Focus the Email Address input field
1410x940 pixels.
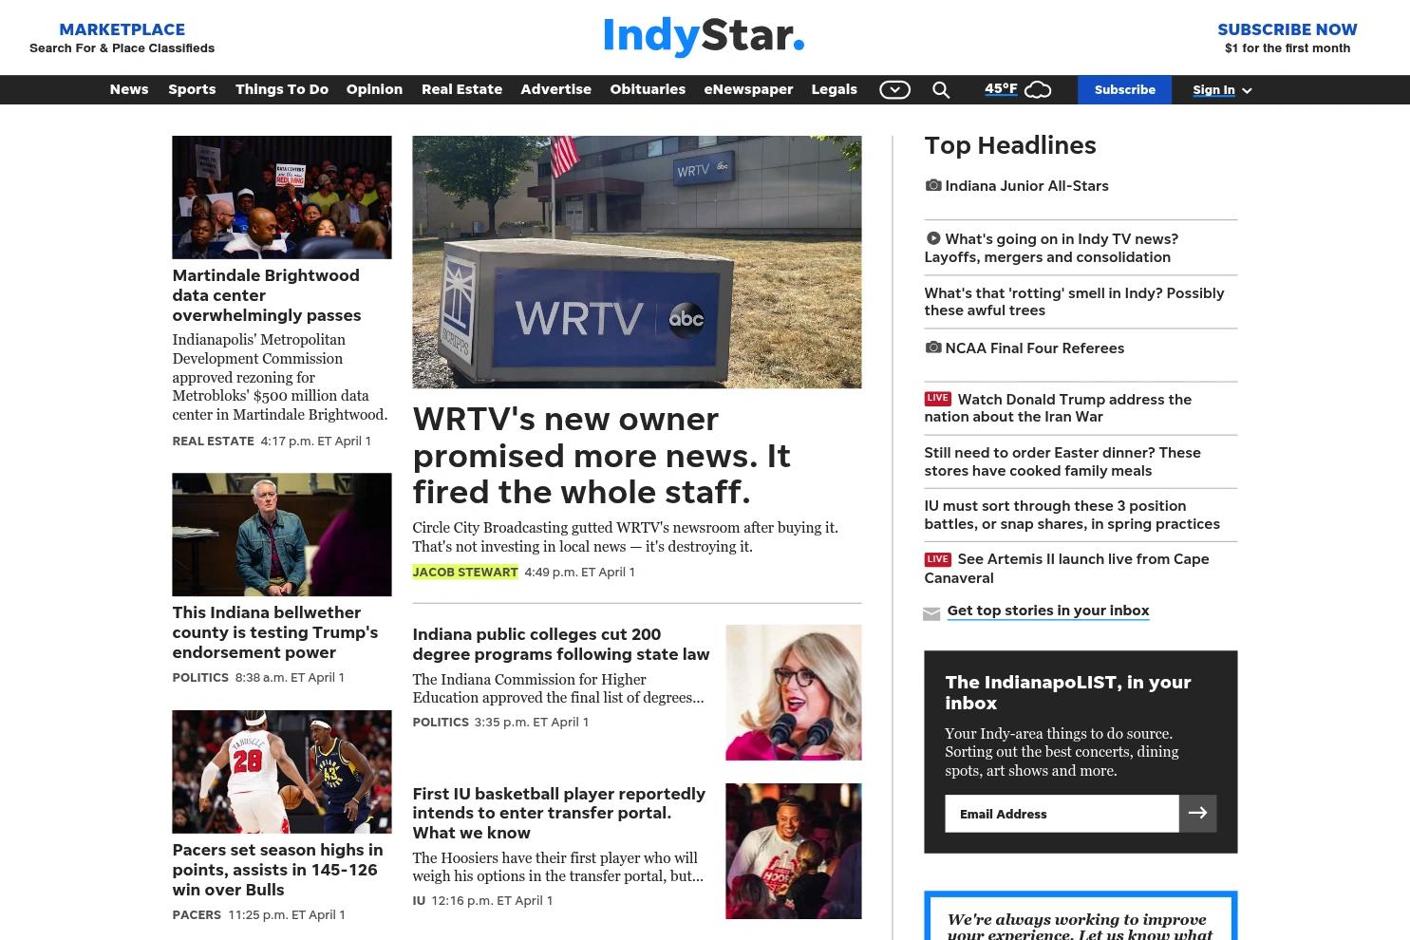1062,814
